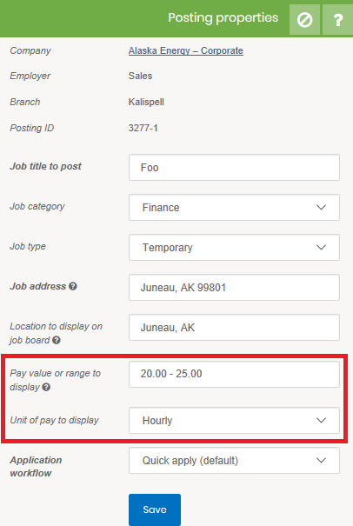Click the Job title field containing Foo
The image size is (353, 526).
234,168
